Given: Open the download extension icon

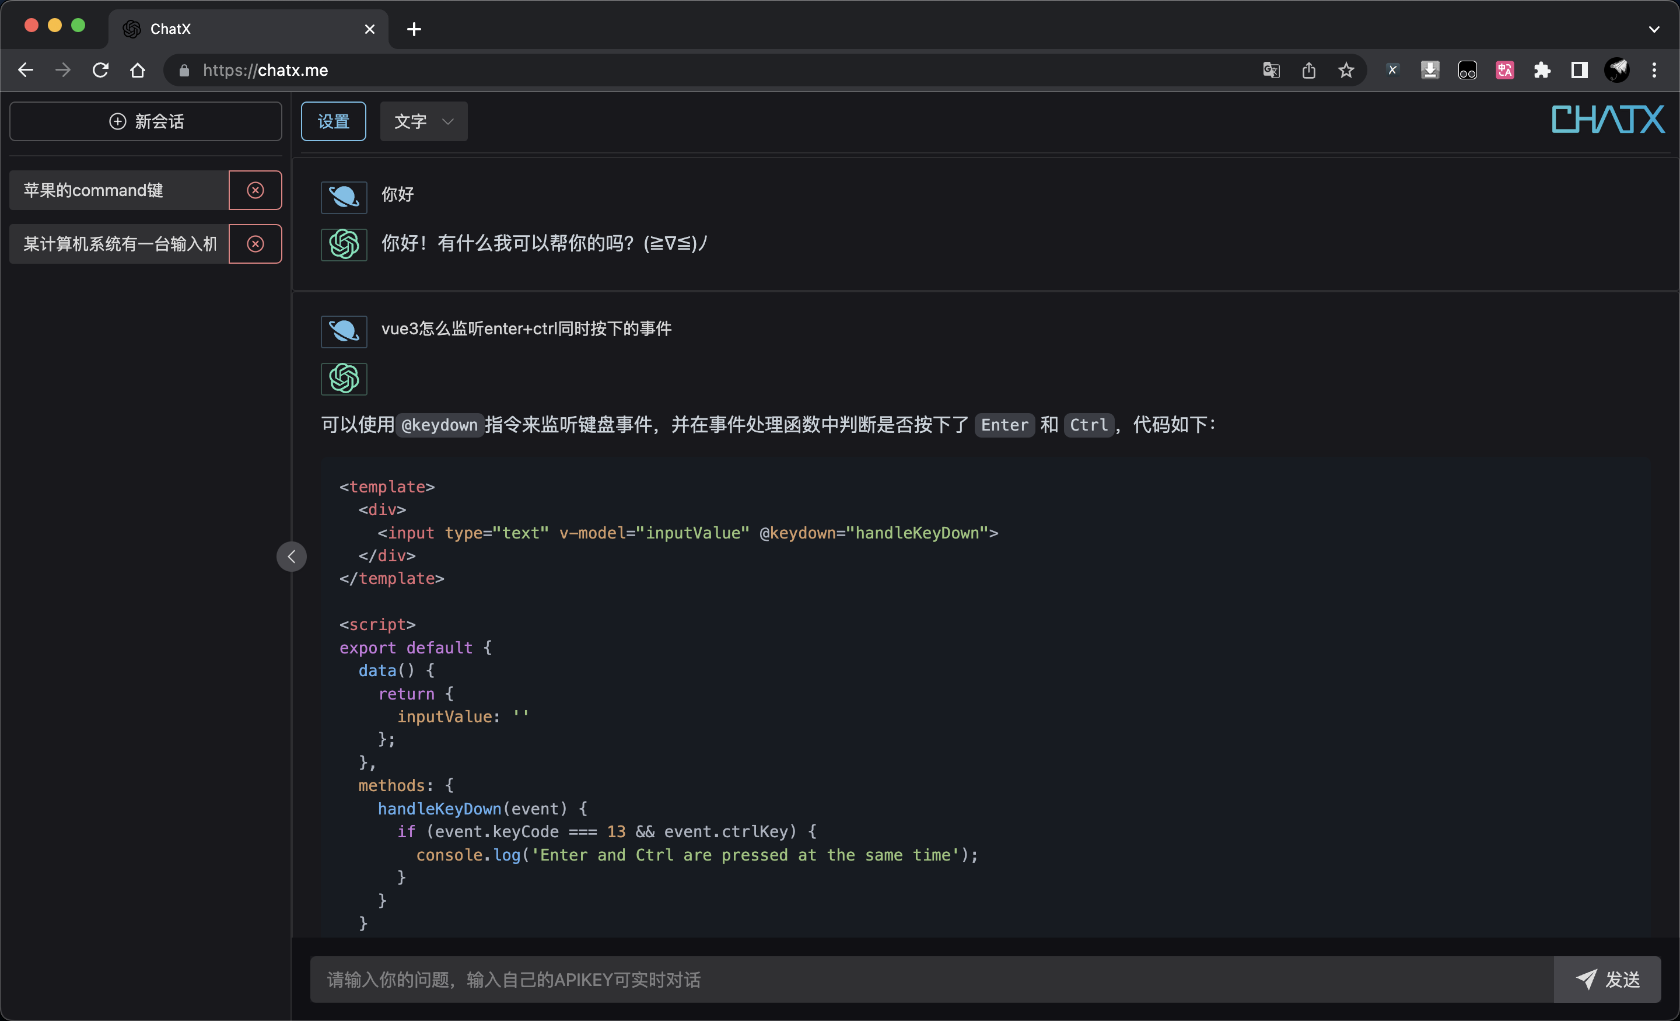Looking at the screenshot, I should [x=1430, y=70].
